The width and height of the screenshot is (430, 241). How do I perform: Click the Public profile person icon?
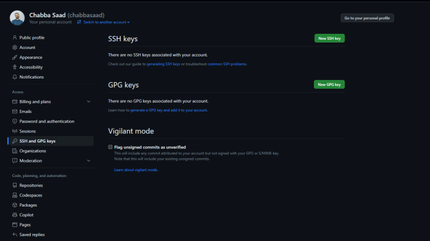click(15, 38)
